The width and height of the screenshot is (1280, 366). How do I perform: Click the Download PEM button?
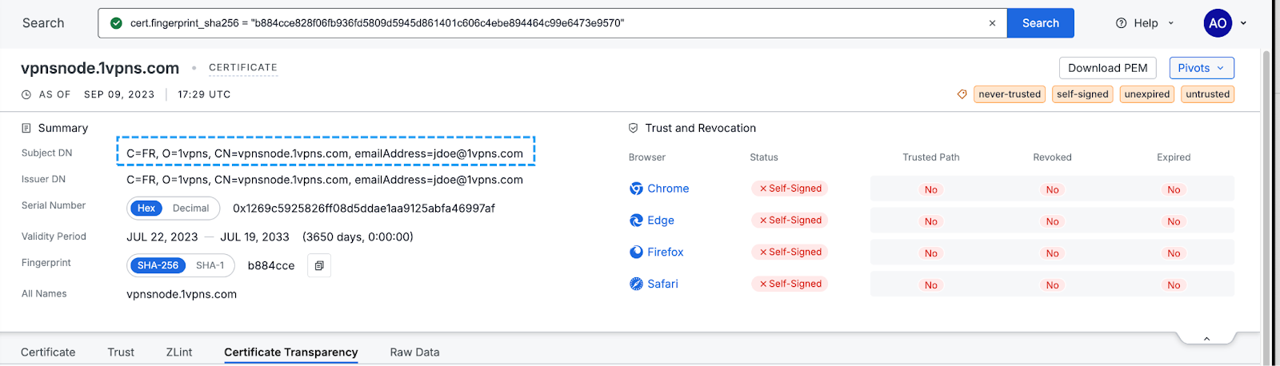1107,68
